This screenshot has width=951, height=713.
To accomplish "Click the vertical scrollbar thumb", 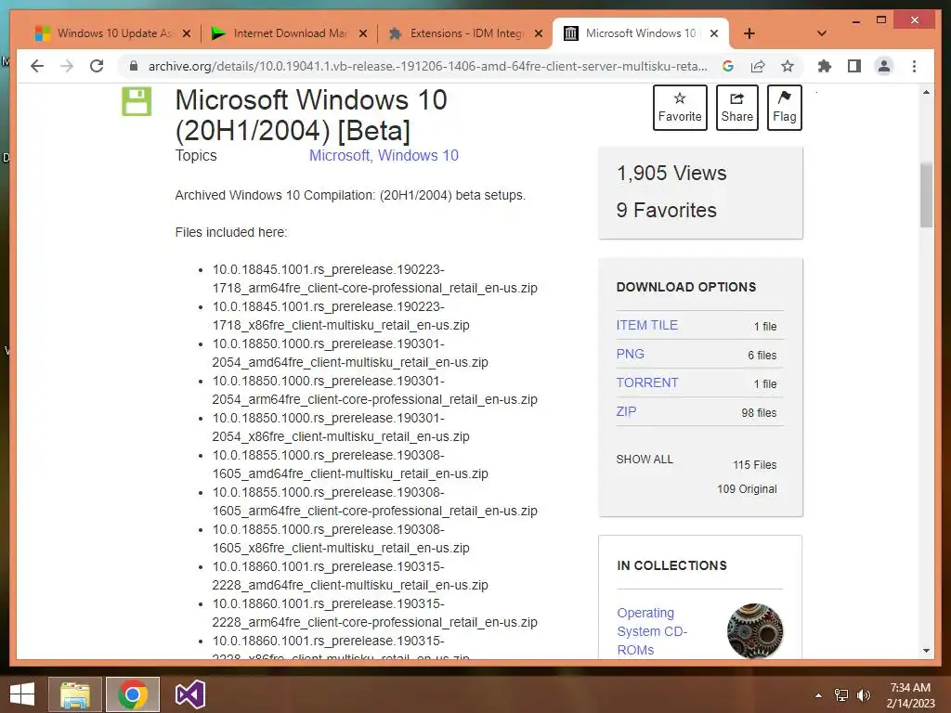I will click(x=926, y=195).
